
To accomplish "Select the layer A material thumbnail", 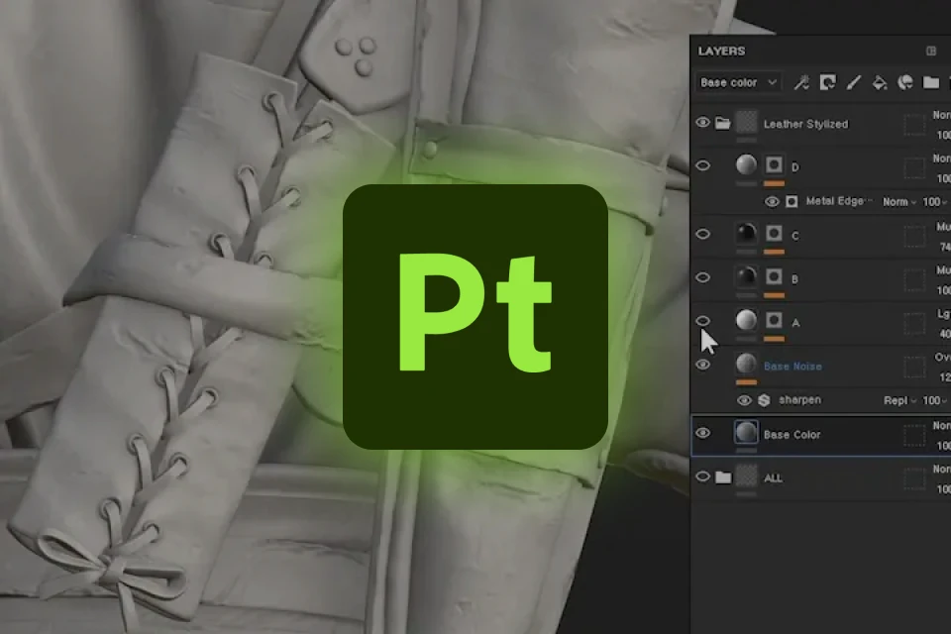I will 746,320.
